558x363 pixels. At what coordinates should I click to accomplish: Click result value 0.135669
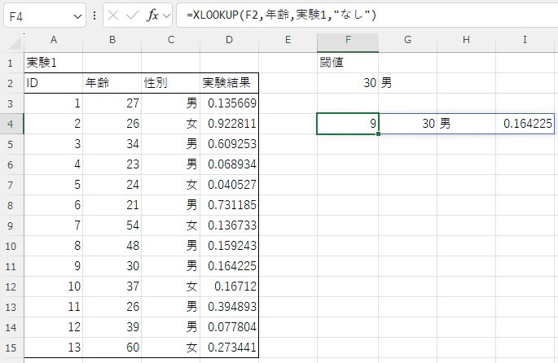click(x=229, y=103)
